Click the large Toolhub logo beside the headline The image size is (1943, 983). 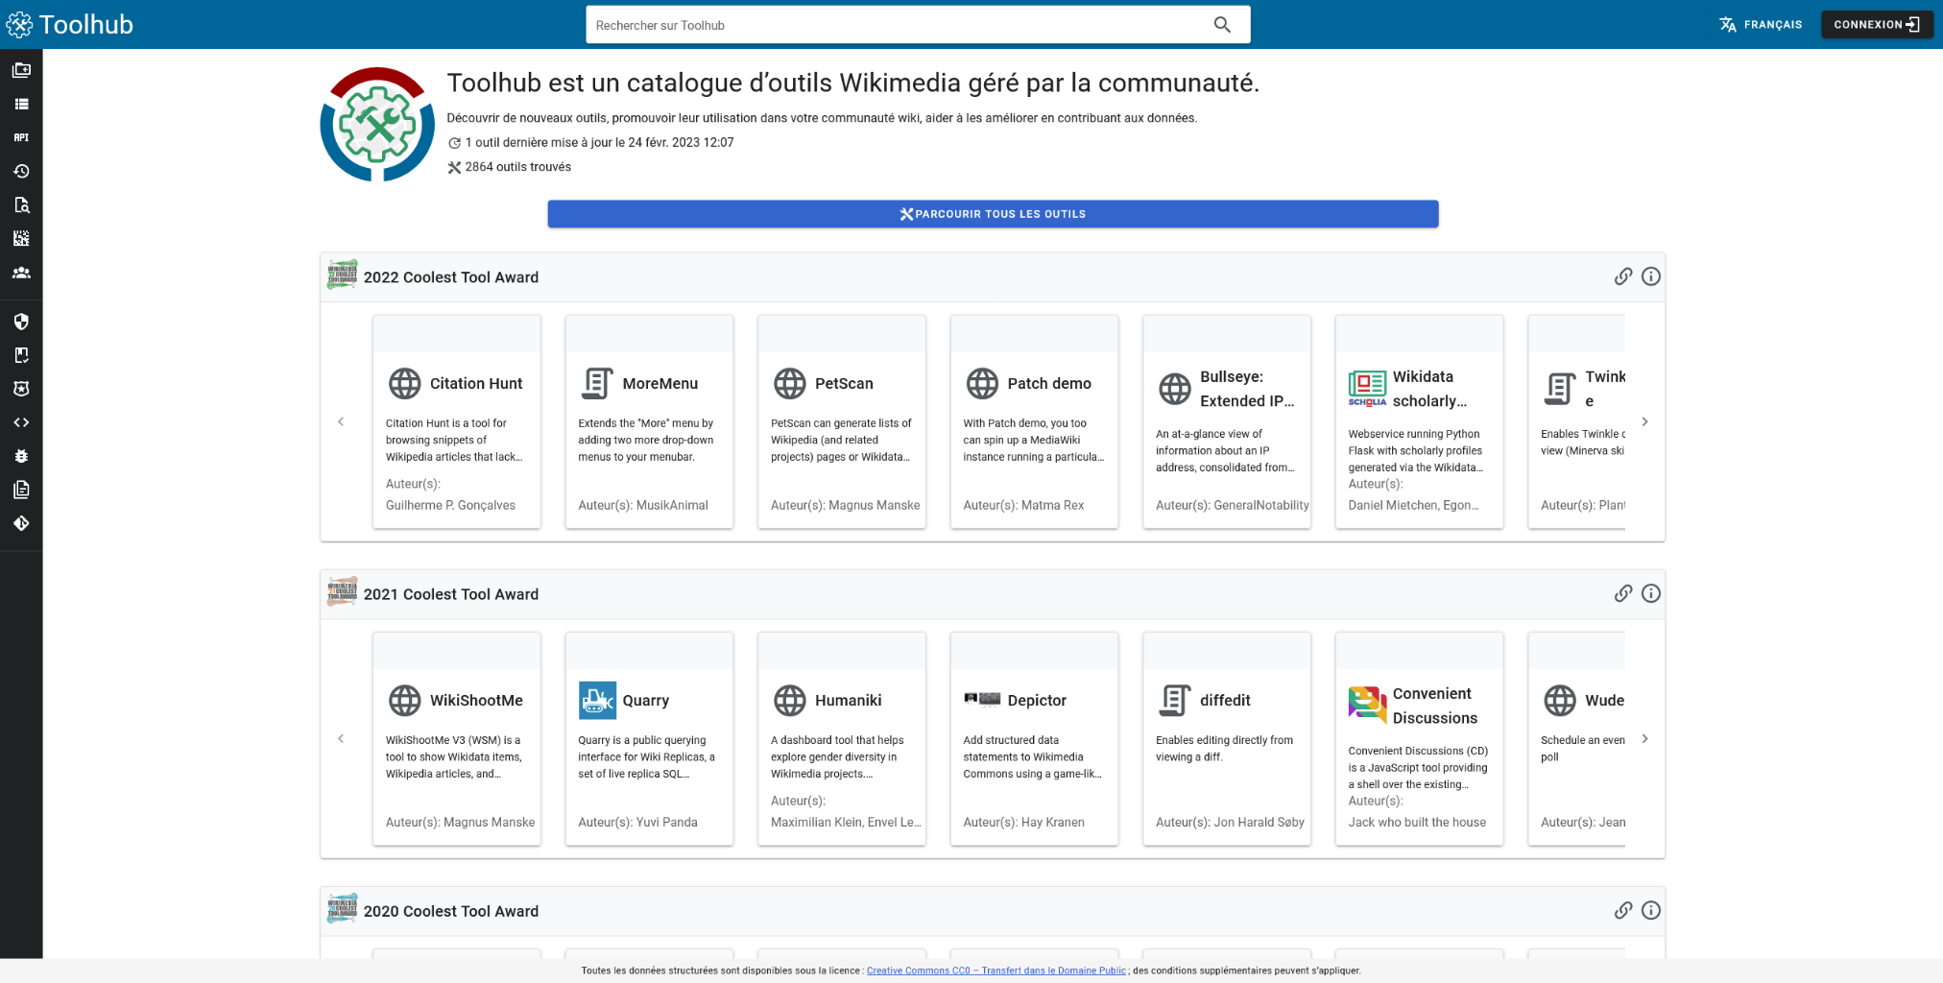377,124
